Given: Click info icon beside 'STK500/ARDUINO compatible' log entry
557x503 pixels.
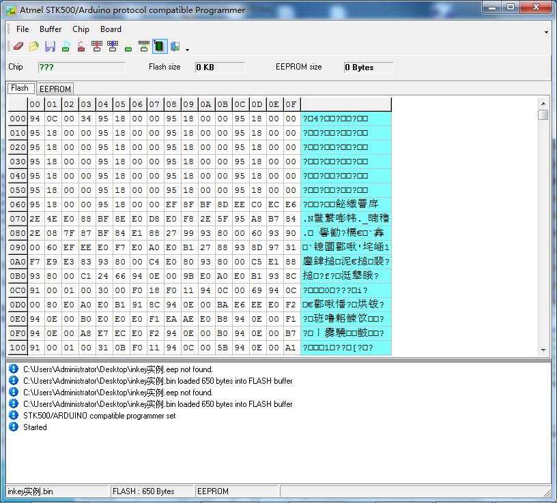Looking at the screenshot, I should pos(14,415).
